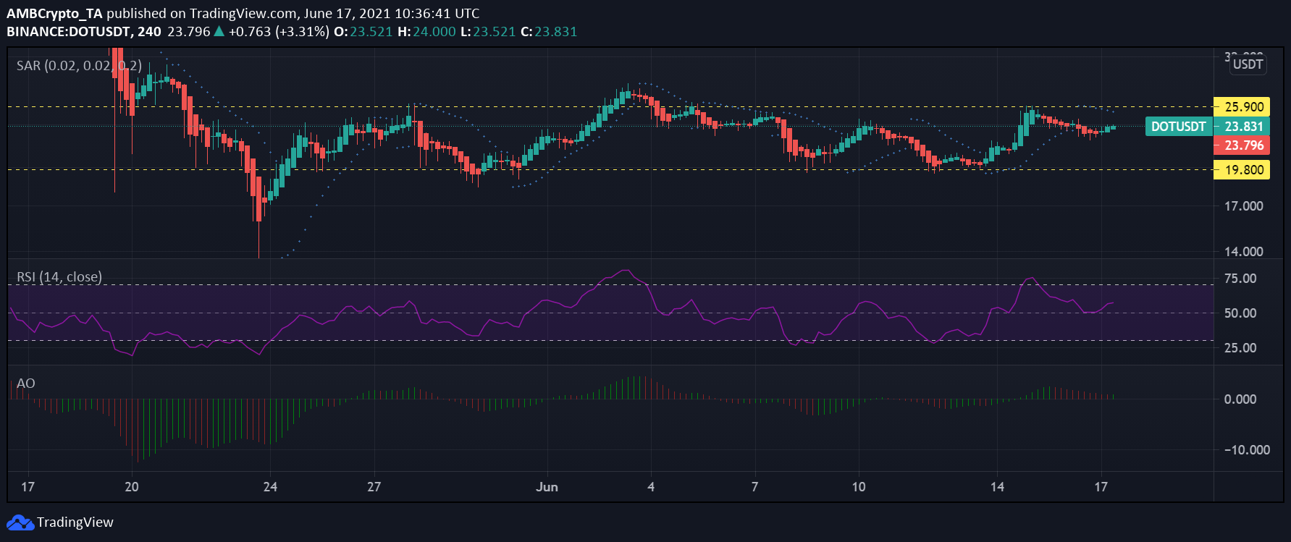Click the rightmost 17 date label on time axis
The height and width of the screenshot is (542, 1291).
pyautogui.click(x=1101, y=487)
